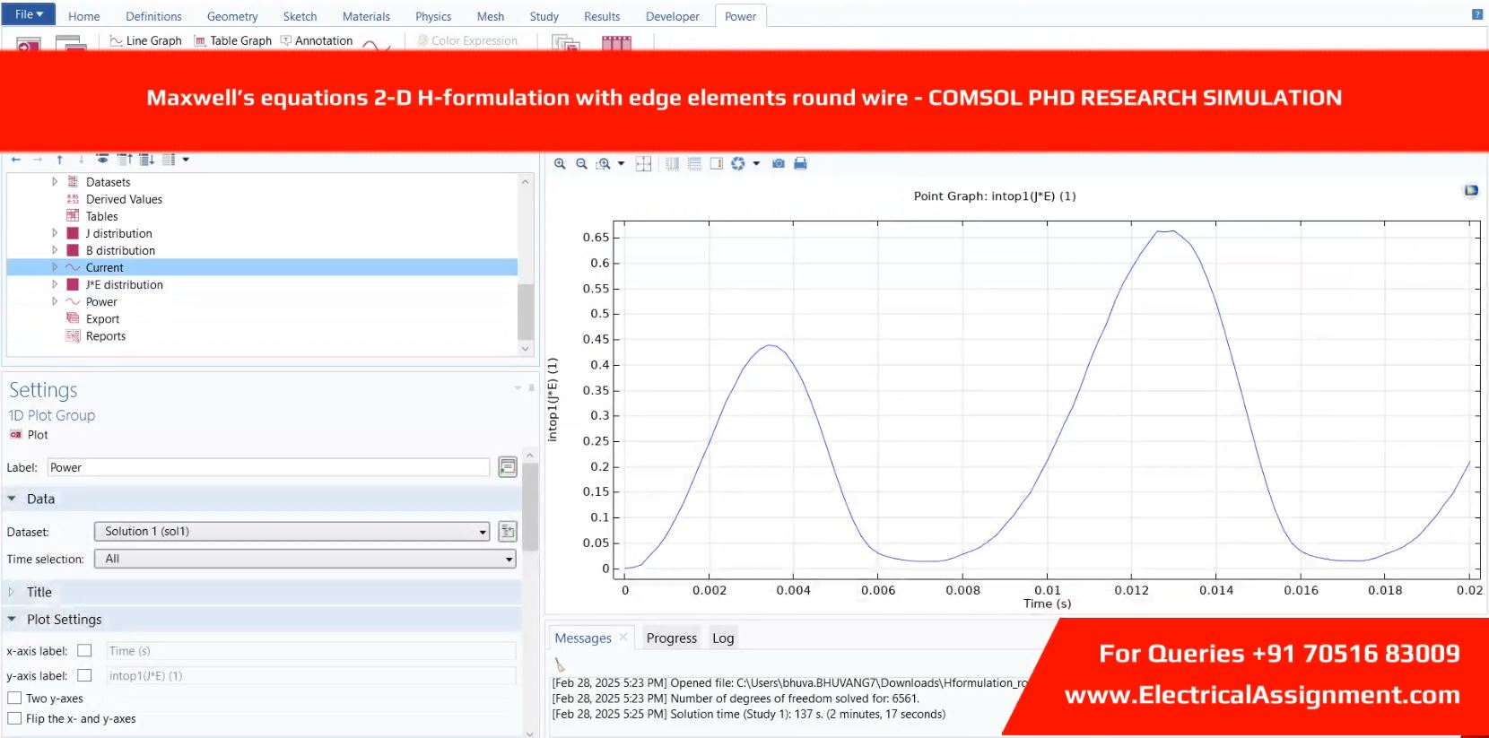This screenshot has height=738, width=1489.
Task: Select the Reports tree item
Action: [x=106, y=336]
